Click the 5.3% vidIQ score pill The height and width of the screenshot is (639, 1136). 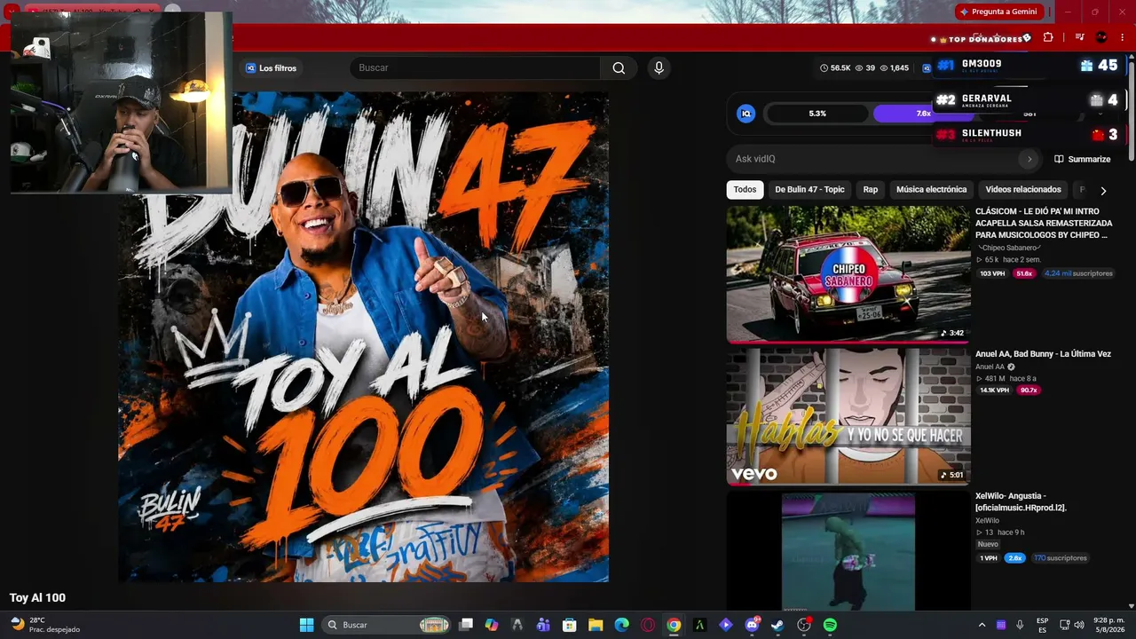pos(817,114)
